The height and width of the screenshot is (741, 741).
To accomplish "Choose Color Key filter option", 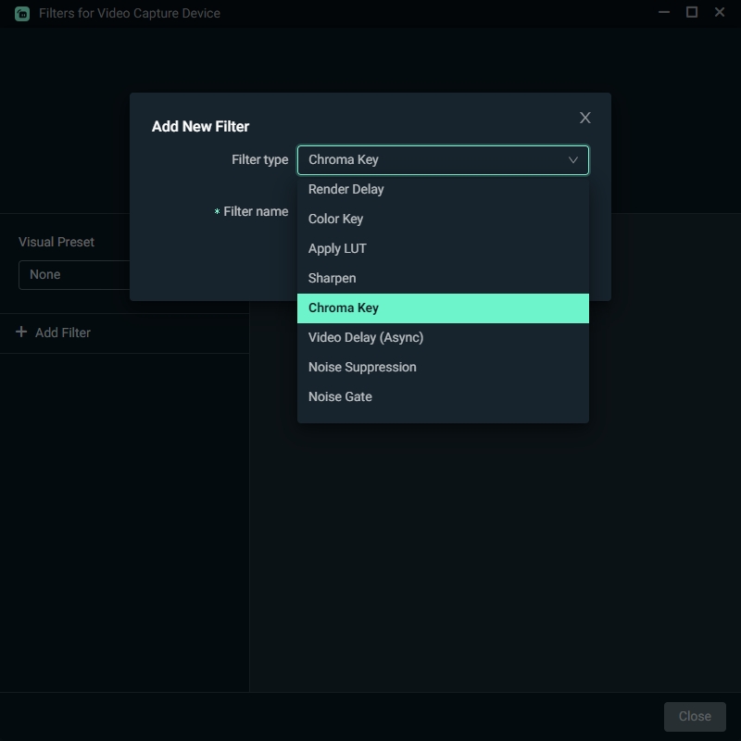I will pos(443,220).
